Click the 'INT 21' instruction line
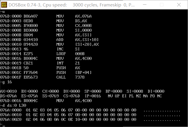Viewport: 188px width, 127px height. point(40,63)
